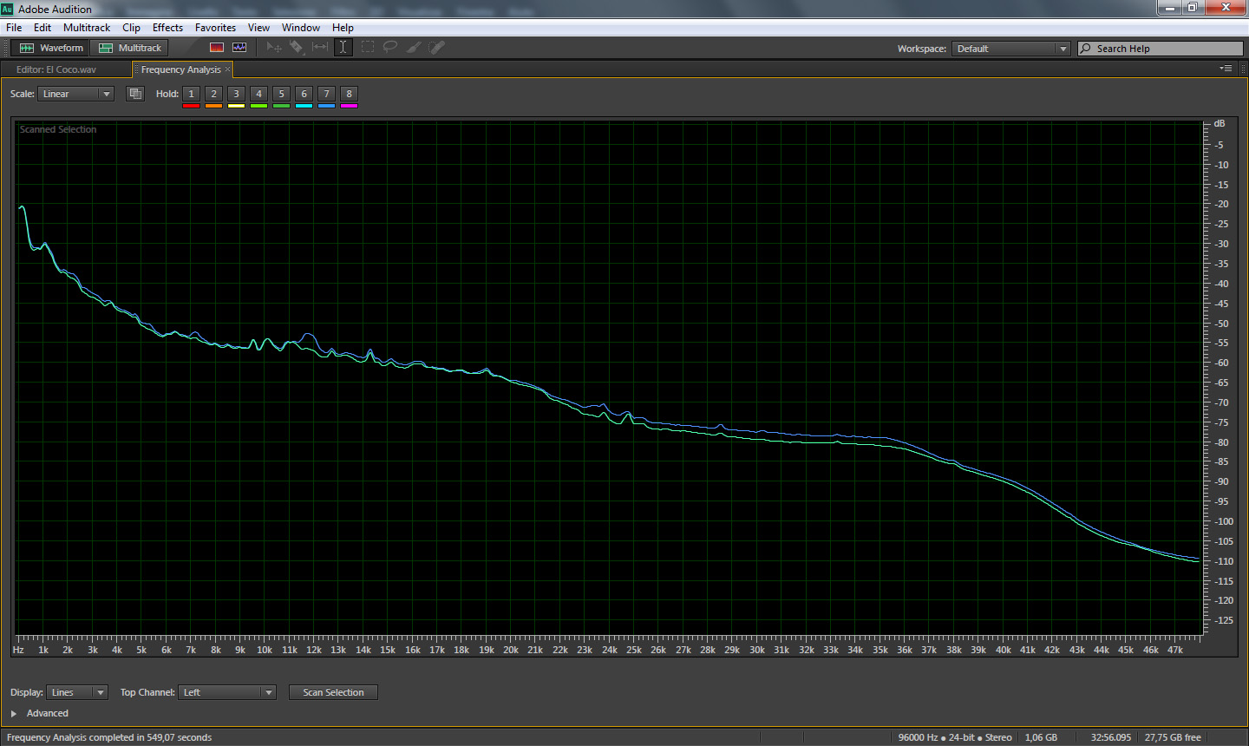Select the Move tool

[274, 48]
